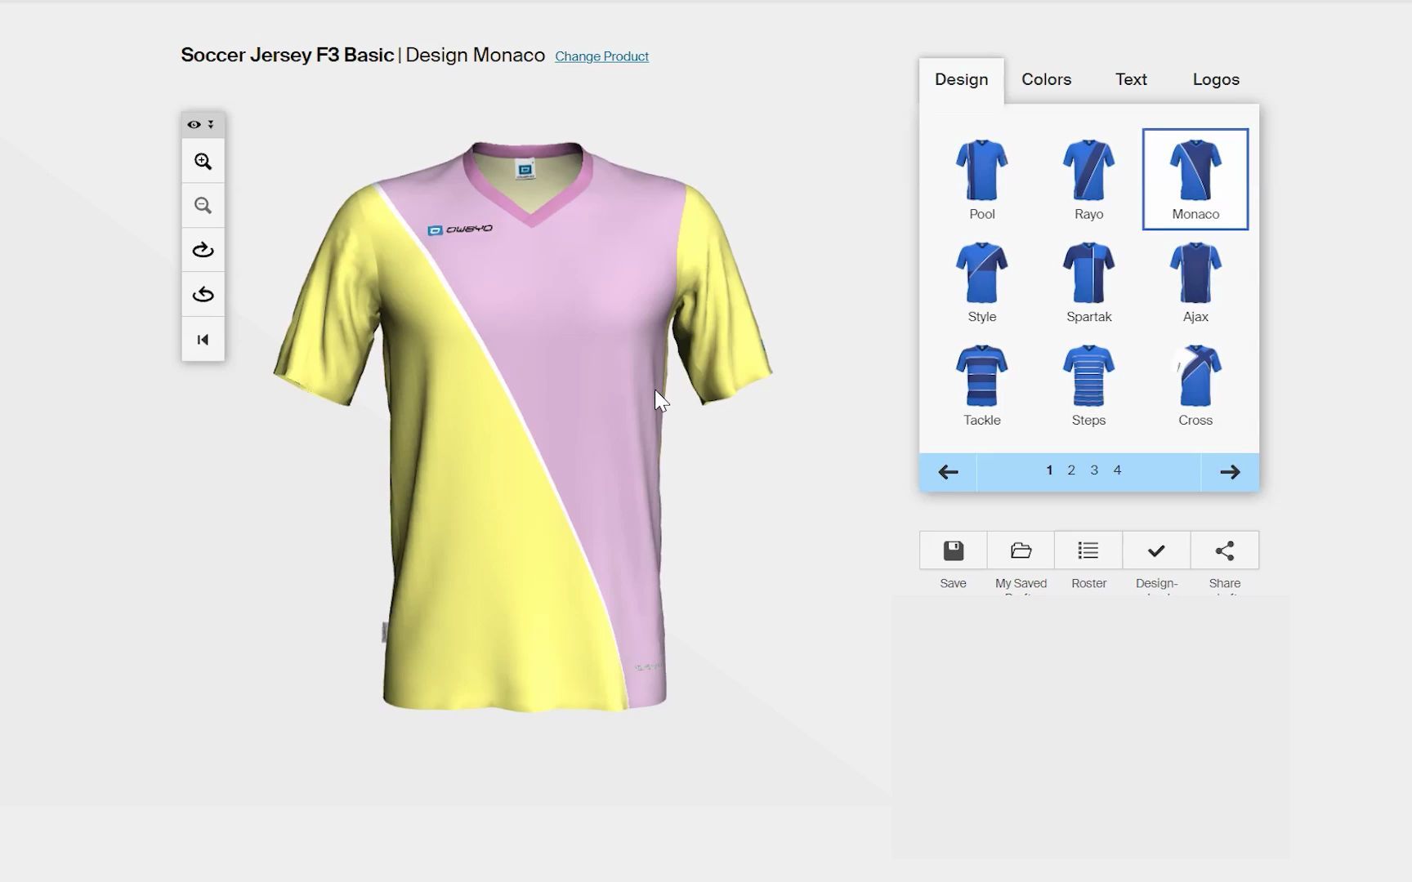Go to design page 1

click(1049, 470)
